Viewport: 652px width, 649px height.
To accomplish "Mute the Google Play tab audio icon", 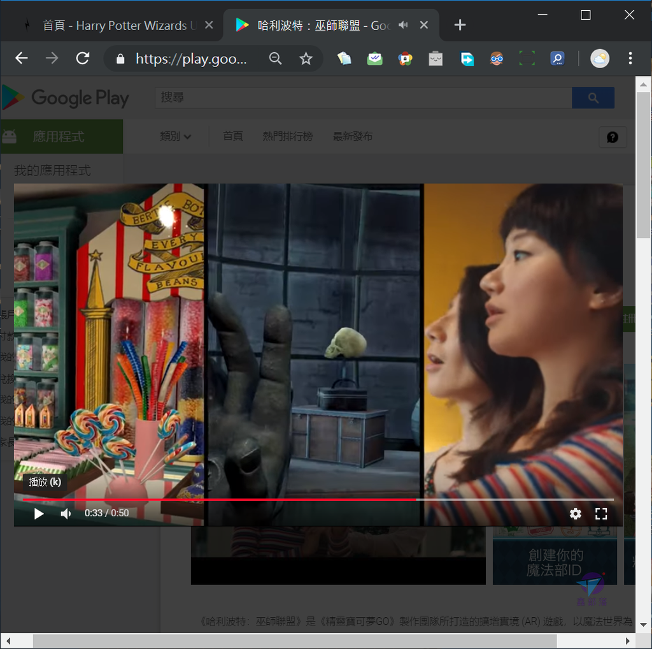I will point(402,25).
